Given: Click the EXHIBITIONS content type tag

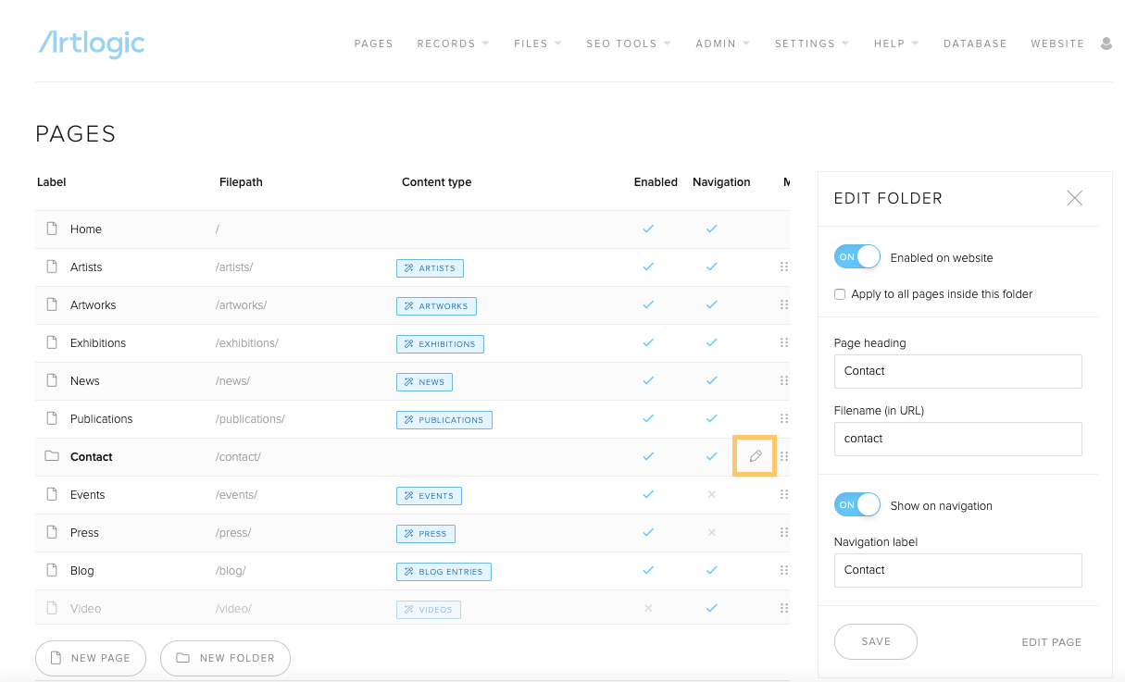Looking at the screenshot, I should click(440, 344).
